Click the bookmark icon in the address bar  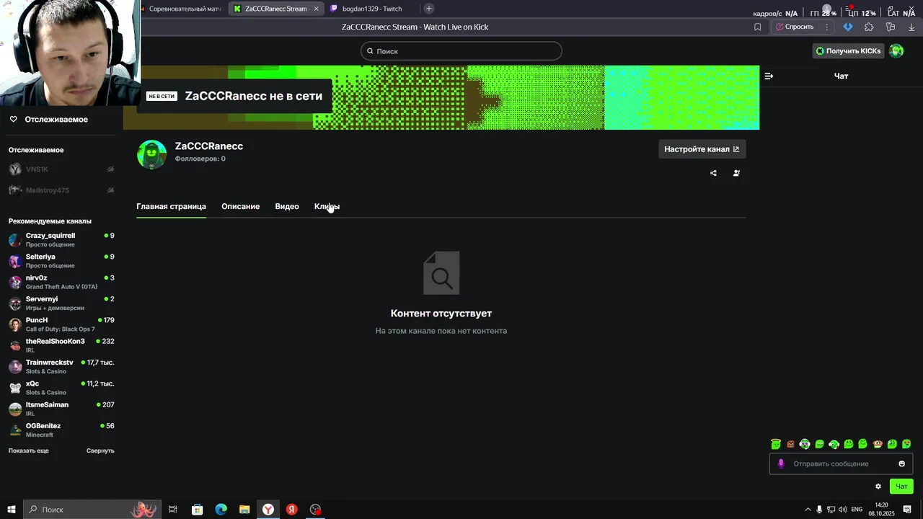click(x=757, y=27)
